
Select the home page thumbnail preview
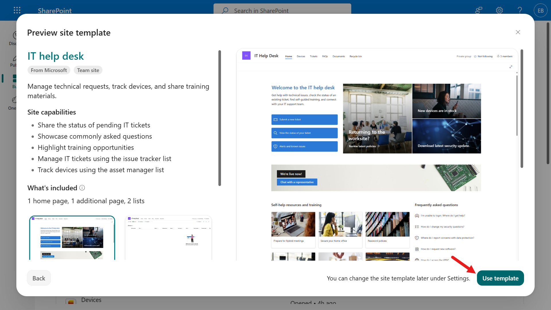coord(72,238)
